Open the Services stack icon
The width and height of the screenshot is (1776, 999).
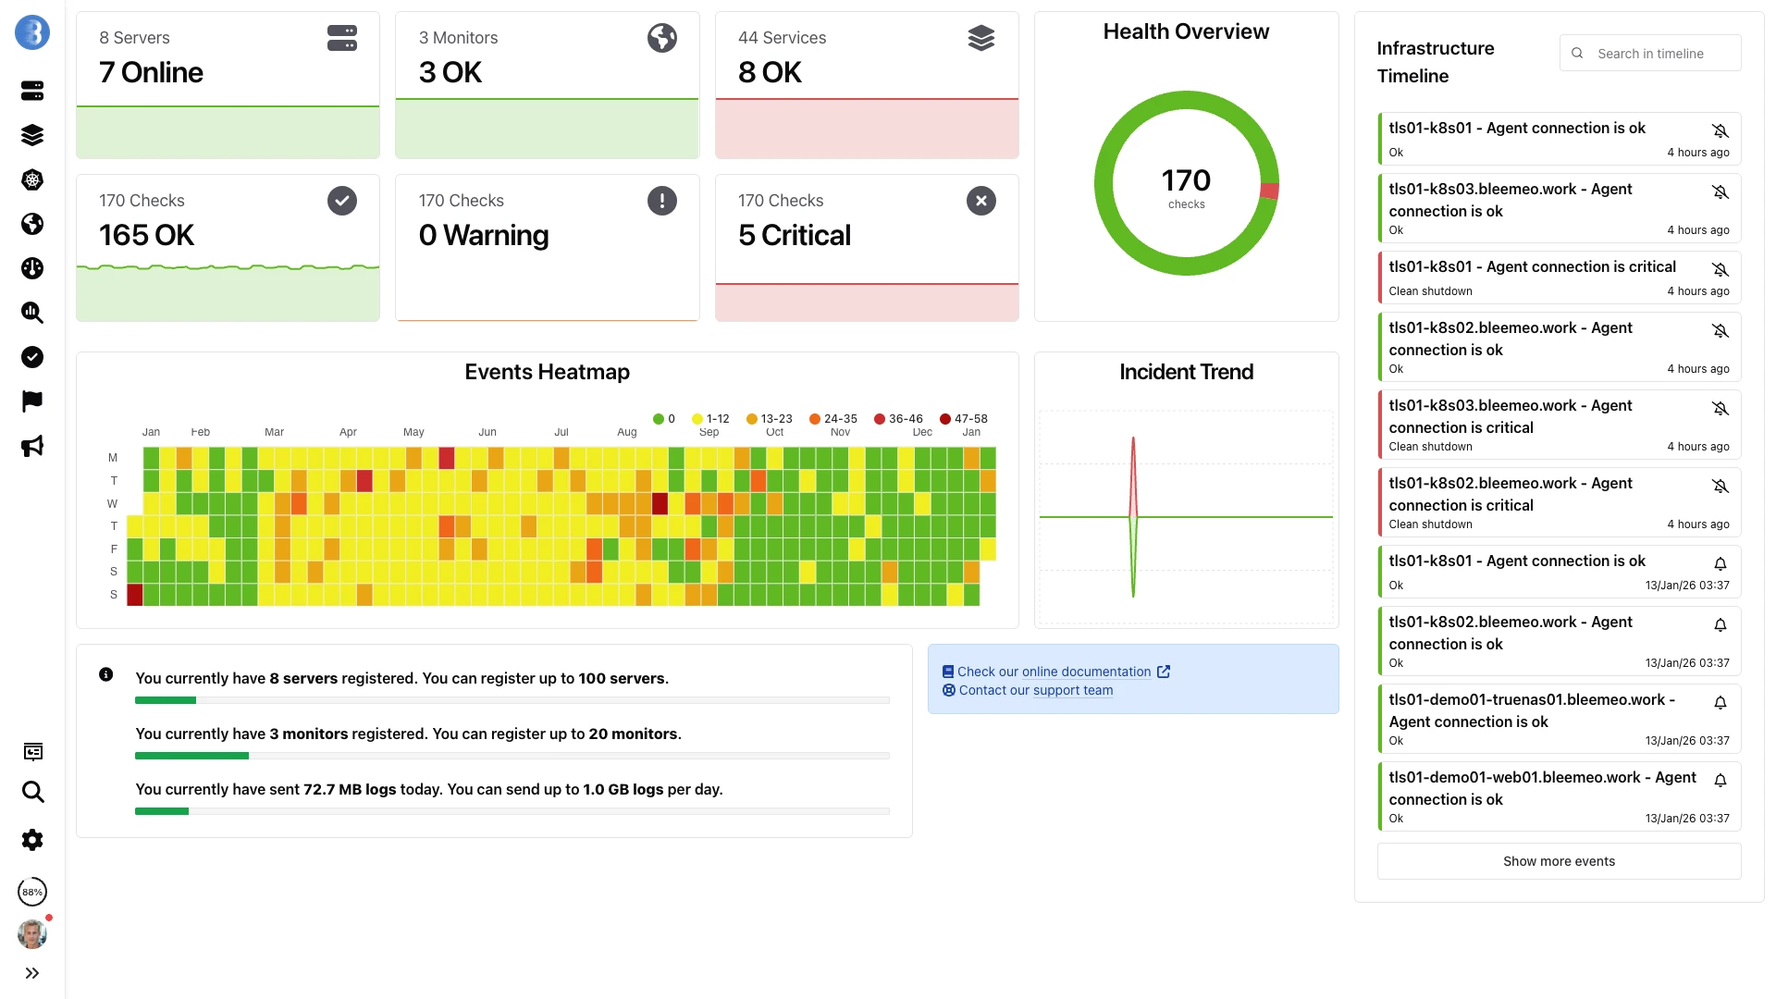pyautogui.click(x=32, y=134)
